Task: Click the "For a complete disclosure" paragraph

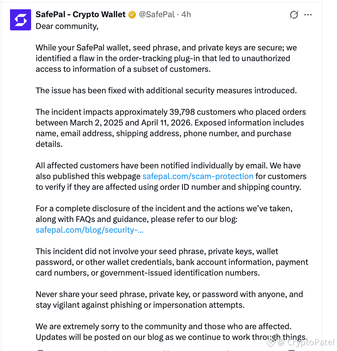Action: coord(164,219)
